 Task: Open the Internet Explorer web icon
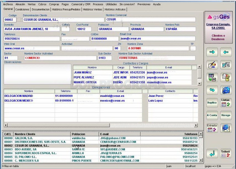[226, 90]
